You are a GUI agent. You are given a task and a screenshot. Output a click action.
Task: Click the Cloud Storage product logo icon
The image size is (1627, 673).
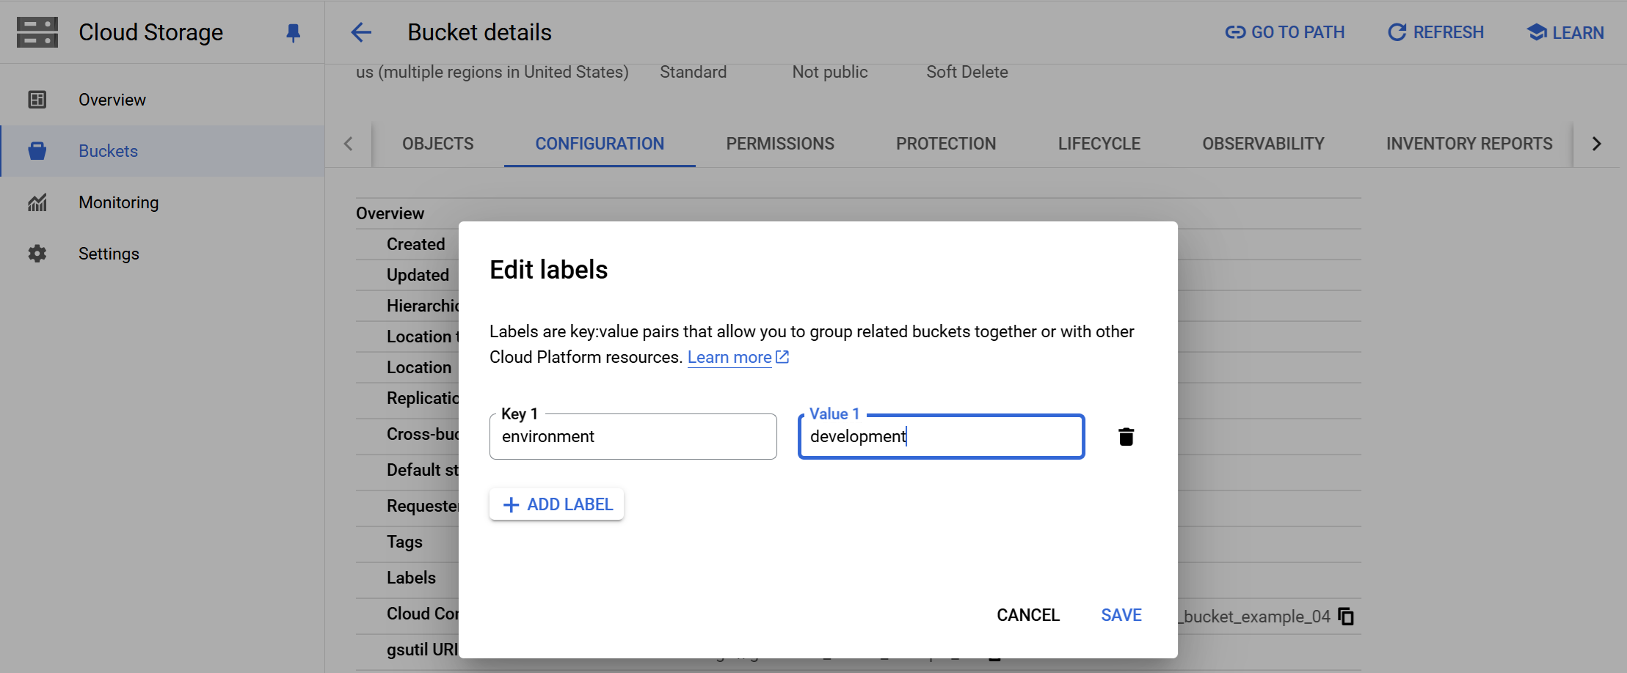point(37,32)
